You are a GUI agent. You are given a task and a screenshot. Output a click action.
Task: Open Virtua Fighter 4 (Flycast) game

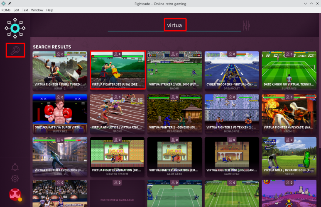click(x=289, y=114)
